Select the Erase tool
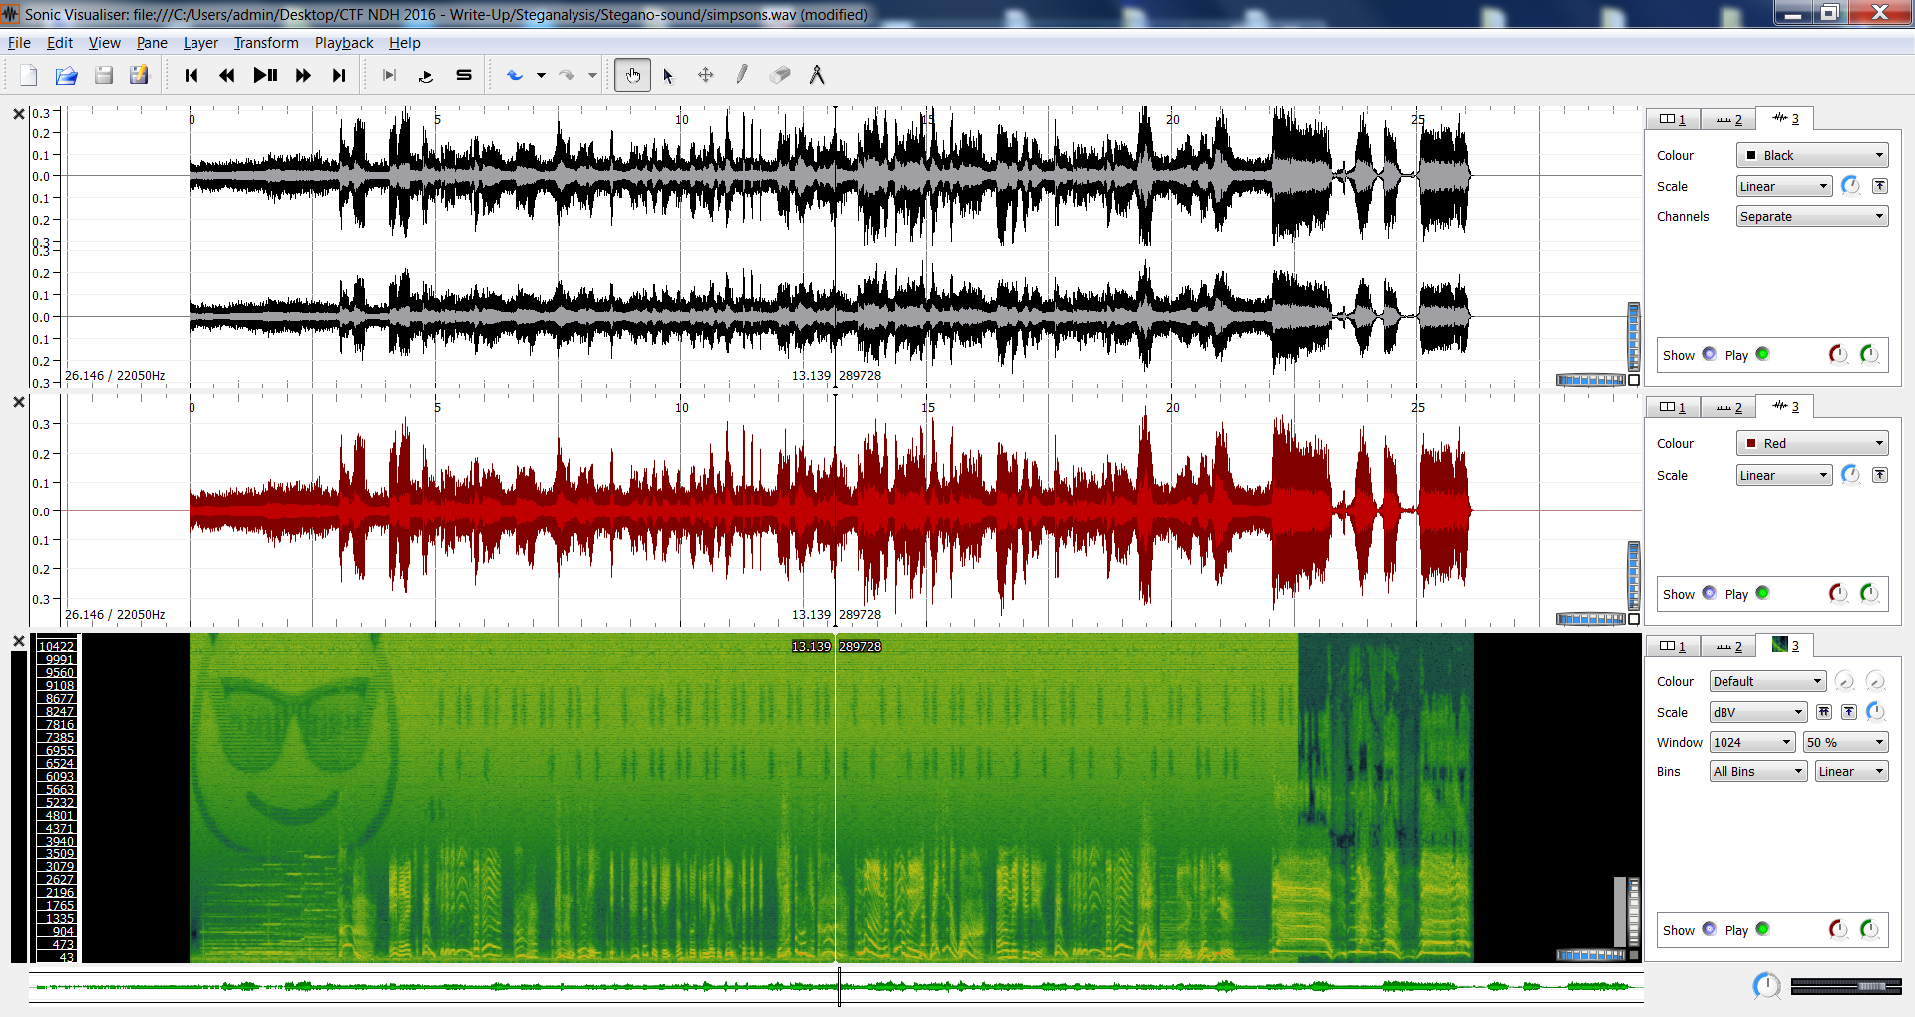 [x=780, y=75]
